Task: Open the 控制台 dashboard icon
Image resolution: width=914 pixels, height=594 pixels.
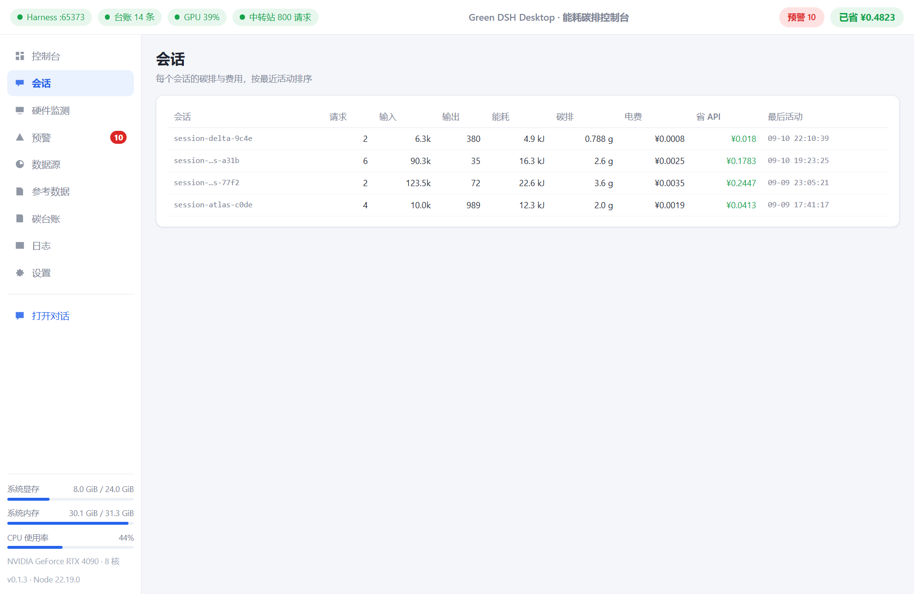Action: pos(20,56)
